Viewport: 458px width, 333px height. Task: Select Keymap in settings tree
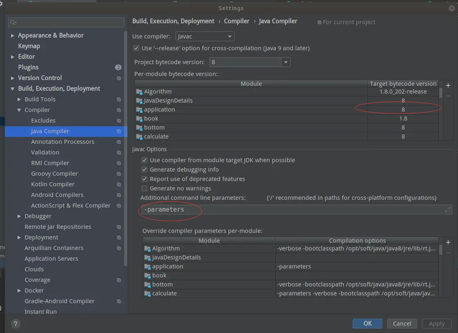coord(29,46)
